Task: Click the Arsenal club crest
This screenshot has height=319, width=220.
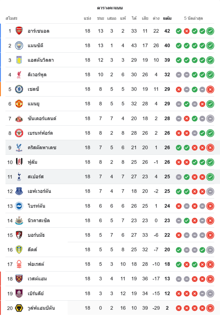Action: (x=19, y=31)
